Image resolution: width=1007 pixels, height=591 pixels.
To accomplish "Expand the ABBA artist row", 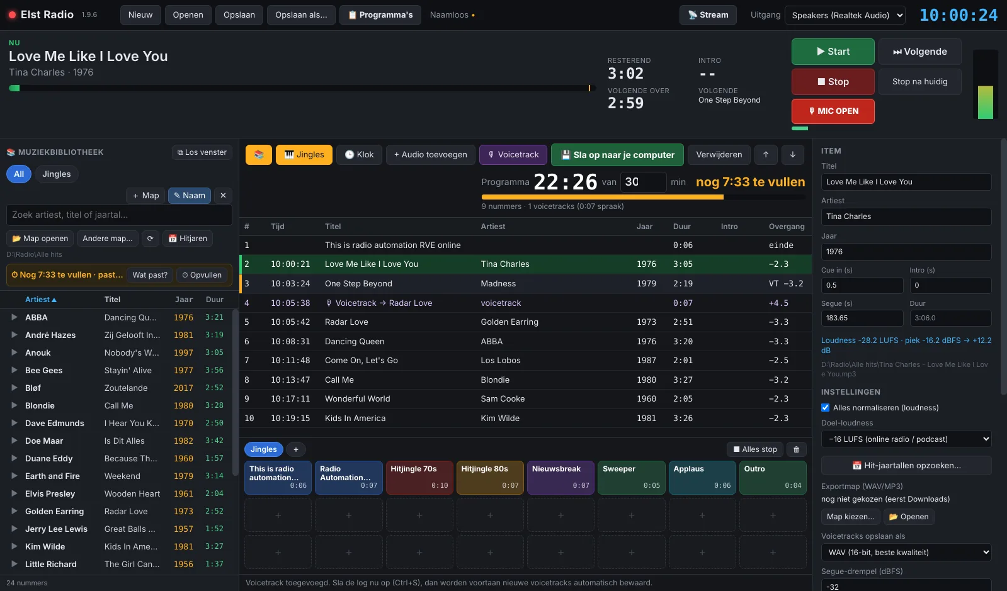I will (x=14, y=318).
